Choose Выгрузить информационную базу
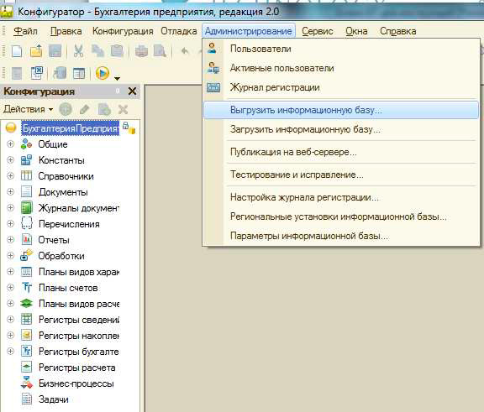Viewport: 484px width, 412px height. click(341, 110)
